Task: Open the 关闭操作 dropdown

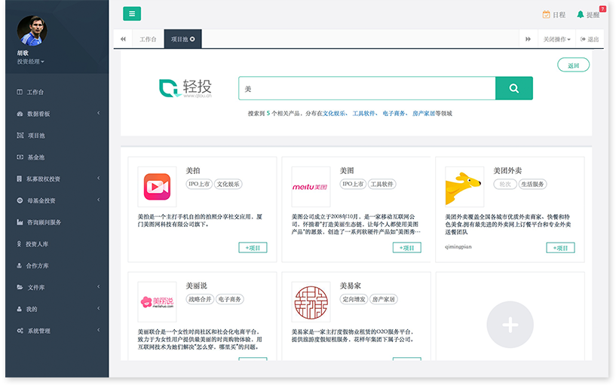Action: coord(556,39)
